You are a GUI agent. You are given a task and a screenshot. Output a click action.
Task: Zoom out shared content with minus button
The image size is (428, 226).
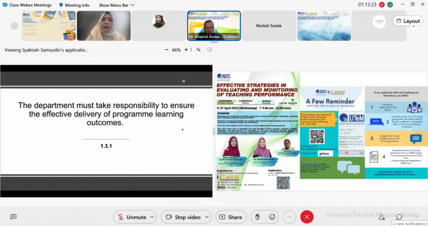tap(167, 50)
